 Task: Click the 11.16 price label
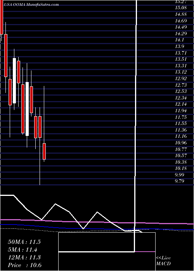pyautogui.click(x=181, y=136)
